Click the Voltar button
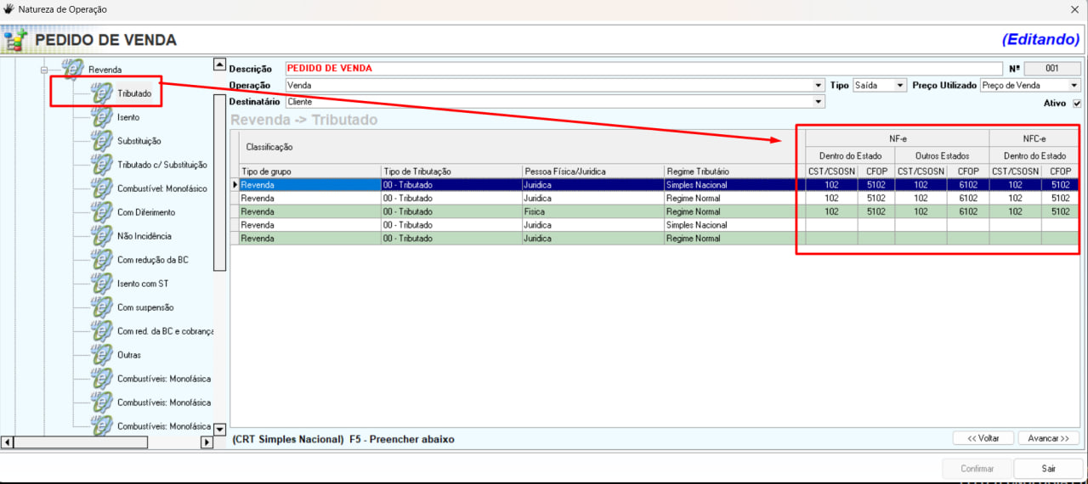Viewport: 1088px width, 484px height. (x=983, y=438)
